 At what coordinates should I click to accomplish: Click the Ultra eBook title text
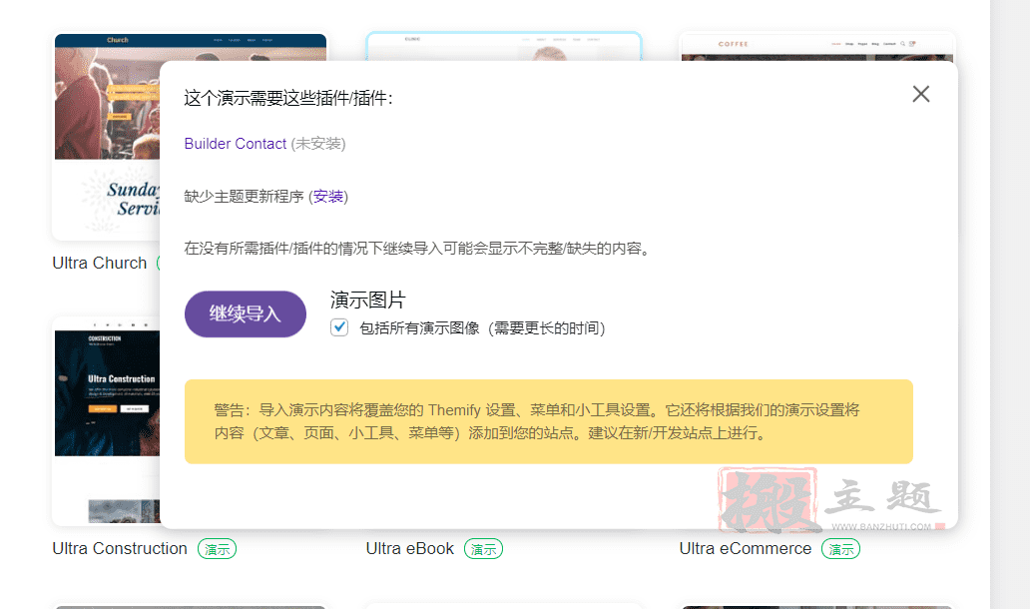(x=410, y=548)
